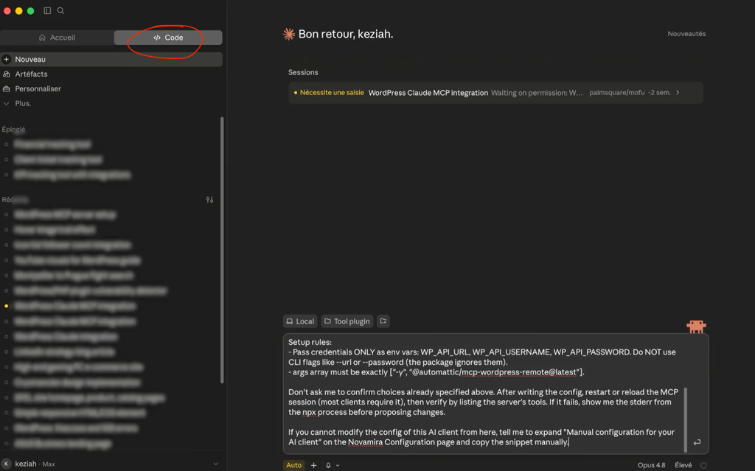Click the plus attachment icon
This screenshot has width=755, height=471.
313,465
